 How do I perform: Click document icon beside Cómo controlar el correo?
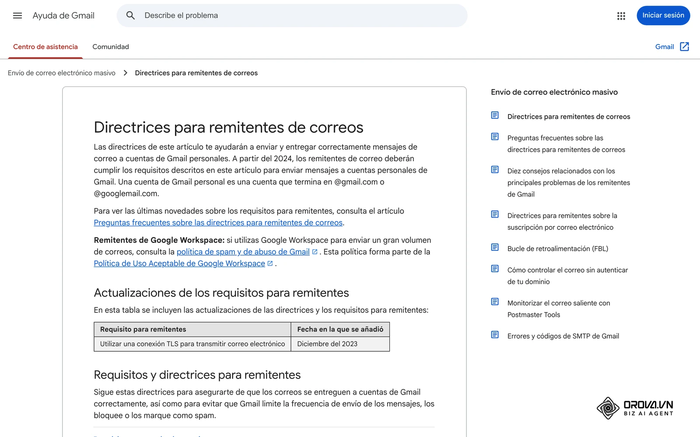click(x=495, y=269)
